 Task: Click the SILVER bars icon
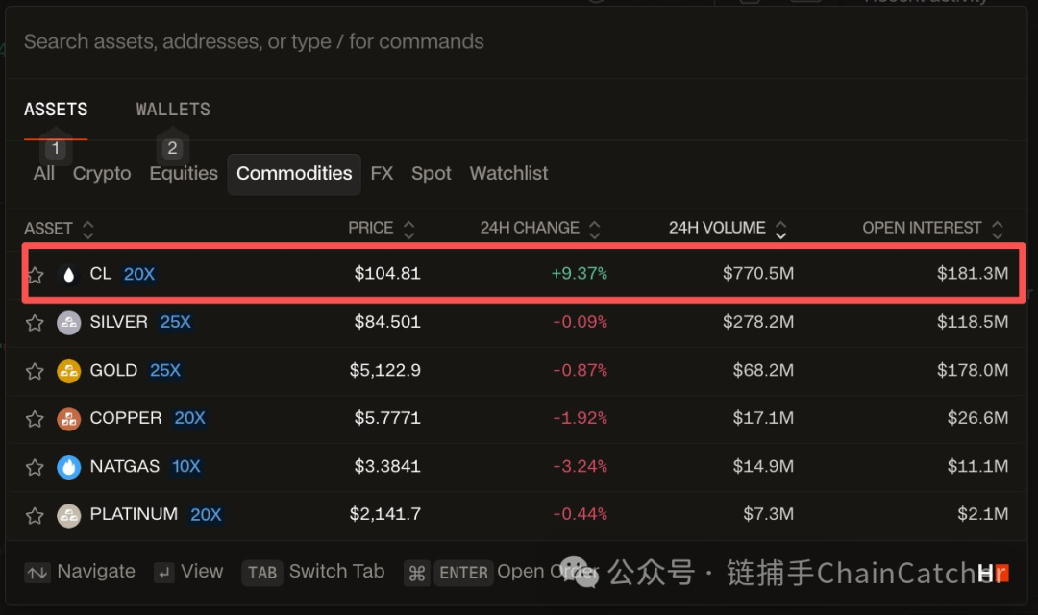coord(69,323)
